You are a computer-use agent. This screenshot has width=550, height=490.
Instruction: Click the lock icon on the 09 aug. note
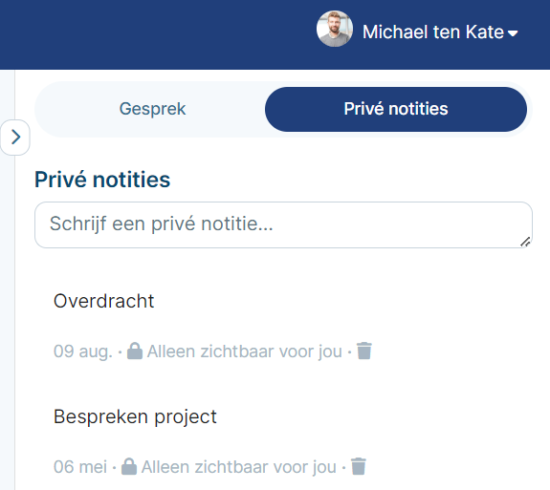[135, 351]
